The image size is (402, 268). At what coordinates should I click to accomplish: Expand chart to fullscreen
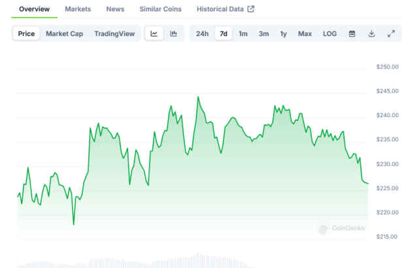(x=391, y=34)
